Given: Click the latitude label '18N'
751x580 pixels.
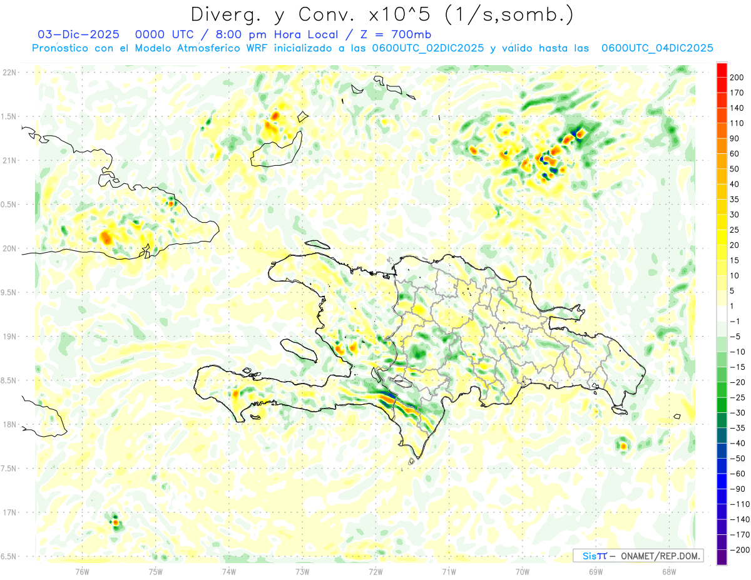Looking at the screenshot, I should [x=9, y=425].
